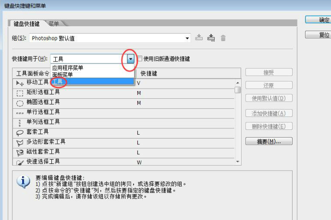Click the M shortcut for 椭圆选框工具
This screenshot has width=331, height=220.
pos(139,103)
